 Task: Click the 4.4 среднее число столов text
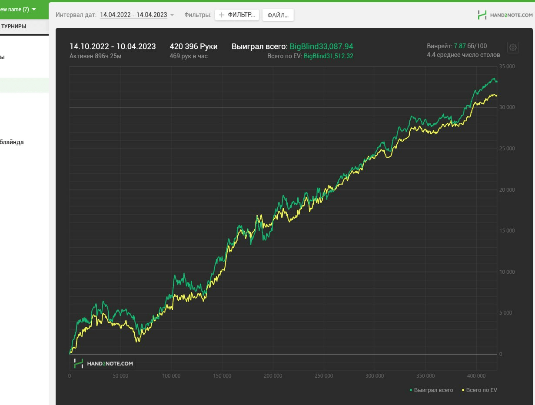[x=463, y=55]
